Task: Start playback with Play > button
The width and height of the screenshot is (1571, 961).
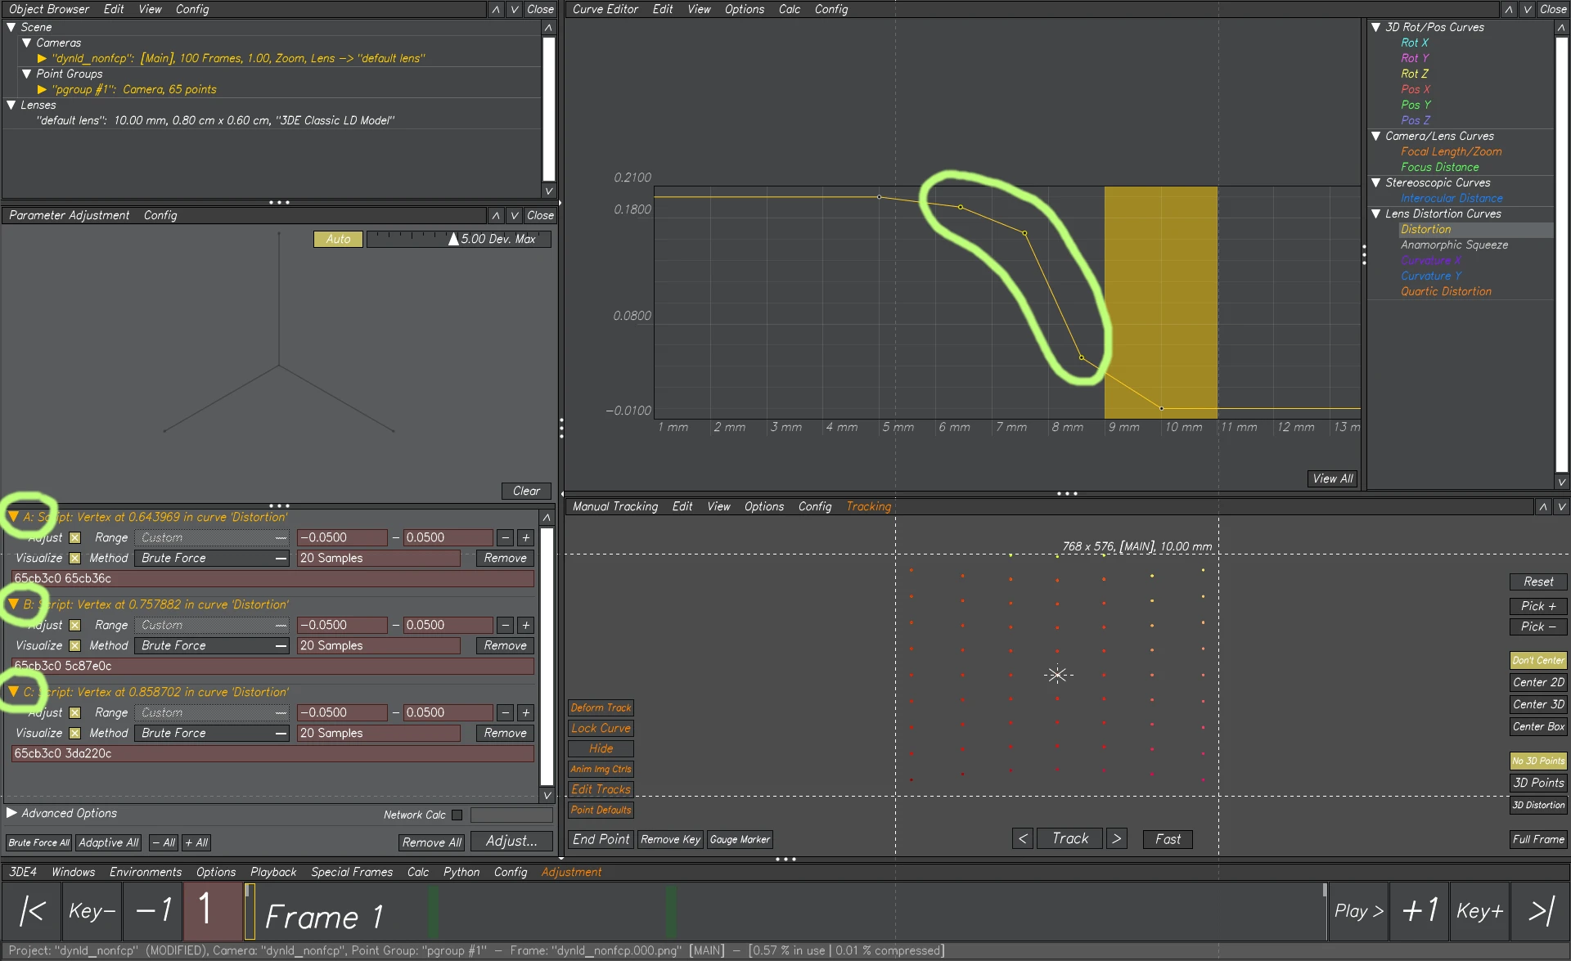Action: pyautogui.click(x=1358, y=910)
